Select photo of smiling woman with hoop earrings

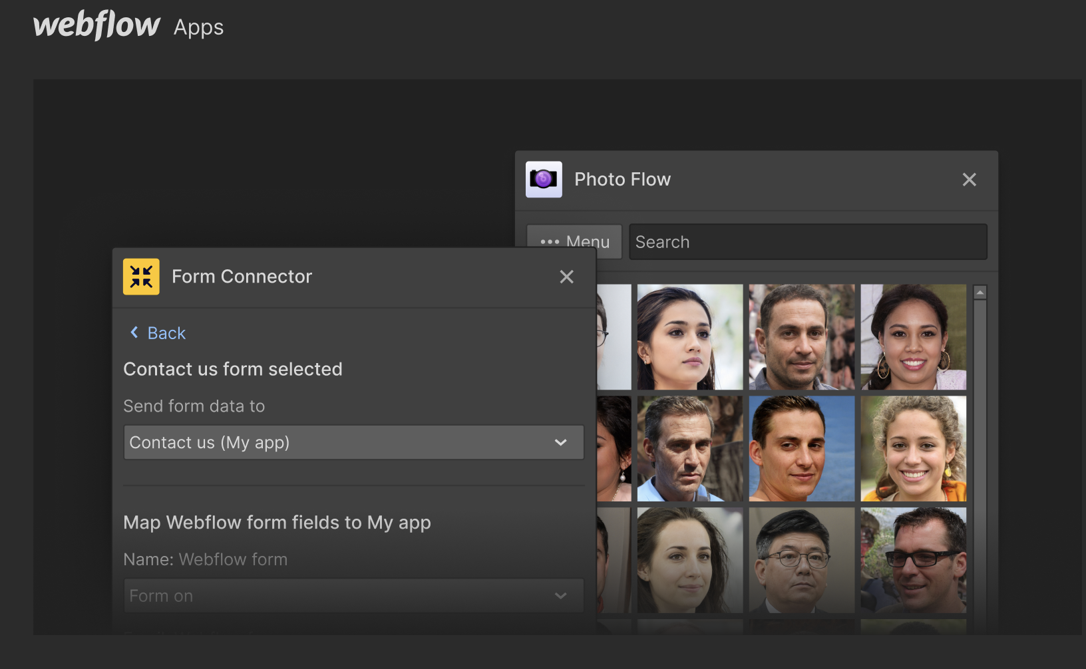pos(913,337)
